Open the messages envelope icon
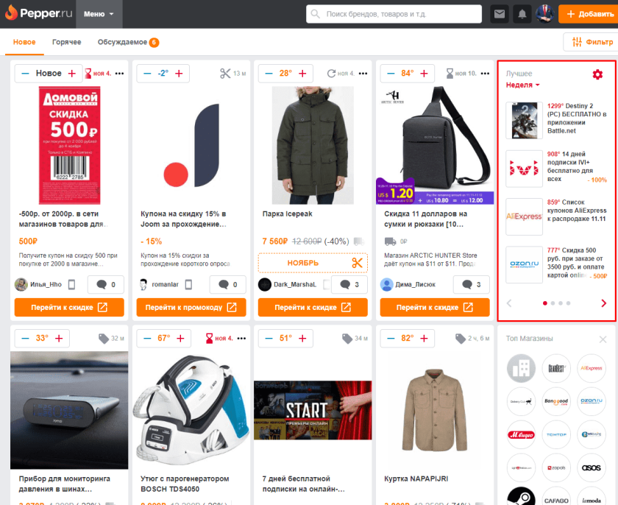Image resolution: width=618 pixels, height=505 pixels. pyautogui.click(x=500, y=14)
